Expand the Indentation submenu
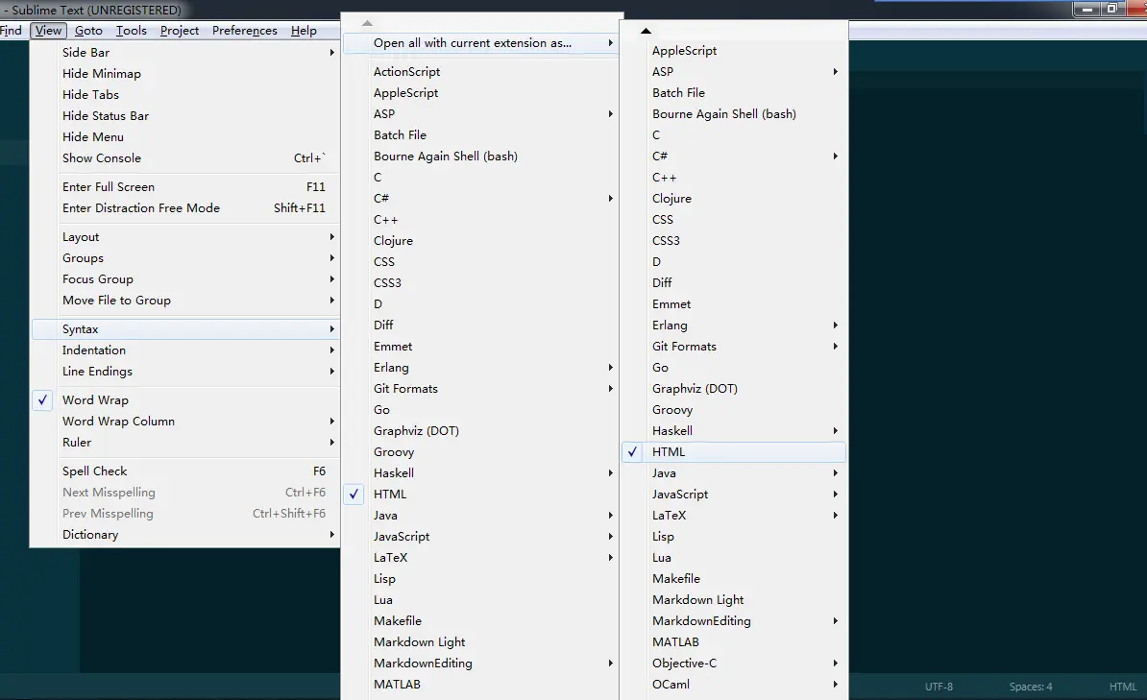The image size is (1147, 700). (x=185, y=351)
